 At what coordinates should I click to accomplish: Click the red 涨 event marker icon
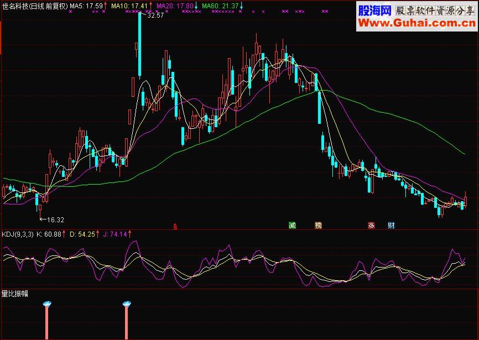pos(371,226)
